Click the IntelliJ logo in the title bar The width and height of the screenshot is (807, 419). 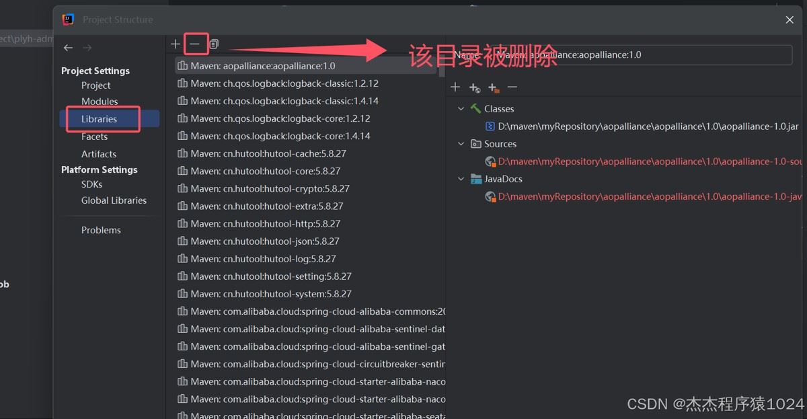(68, 20)
